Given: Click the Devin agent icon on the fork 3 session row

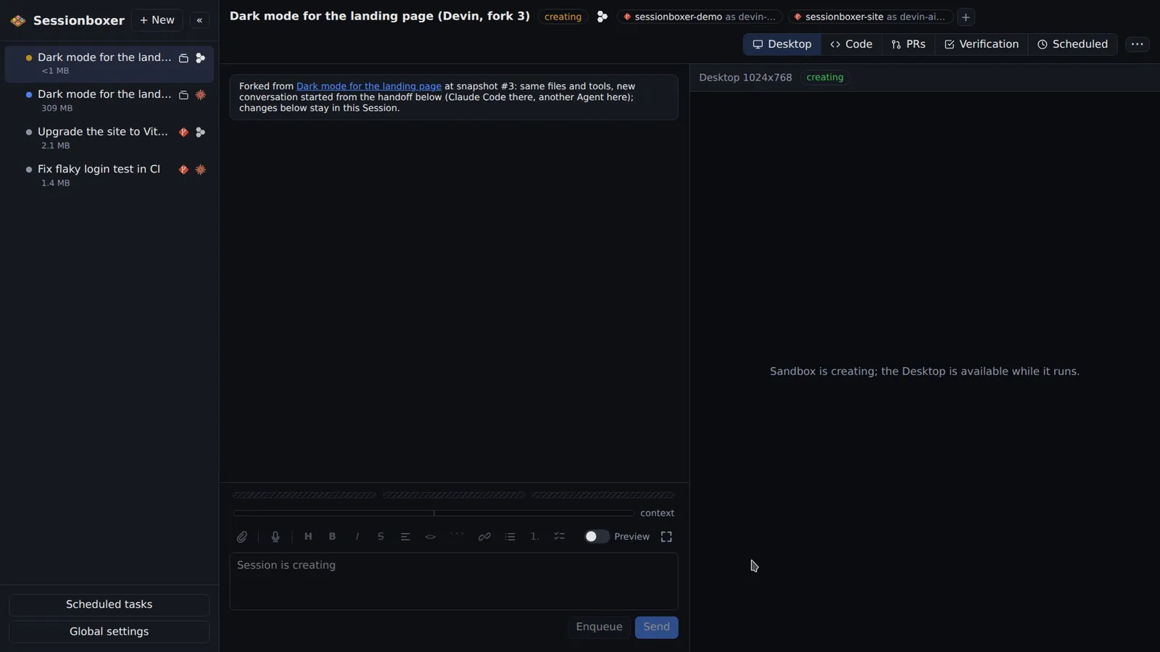Looking at the screenshot, I should [x=201, y=58].
